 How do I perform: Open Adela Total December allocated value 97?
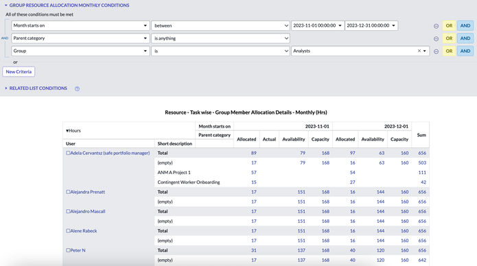352,153
